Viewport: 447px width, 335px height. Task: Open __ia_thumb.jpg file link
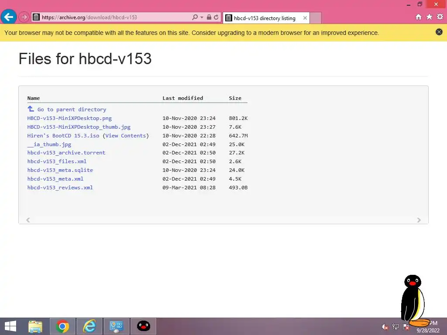49,144
